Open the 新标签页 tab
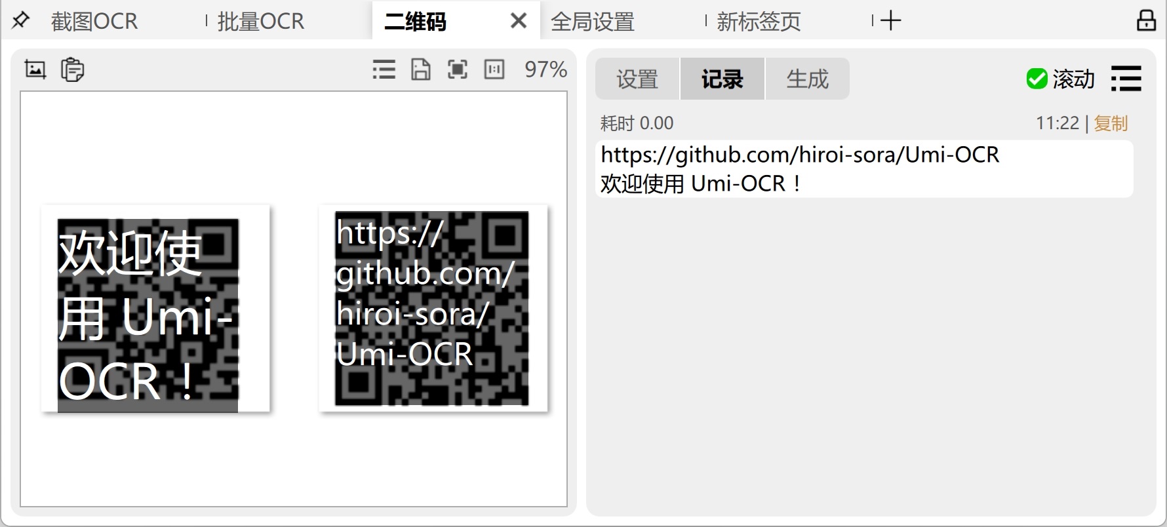The width and height of the screenshot is (1167, 527). coord(759,21)
